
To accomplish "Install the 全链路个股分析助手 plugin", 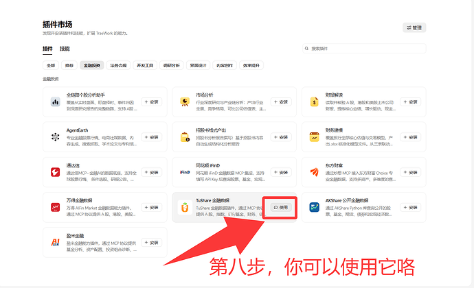I will coord(151,102).
